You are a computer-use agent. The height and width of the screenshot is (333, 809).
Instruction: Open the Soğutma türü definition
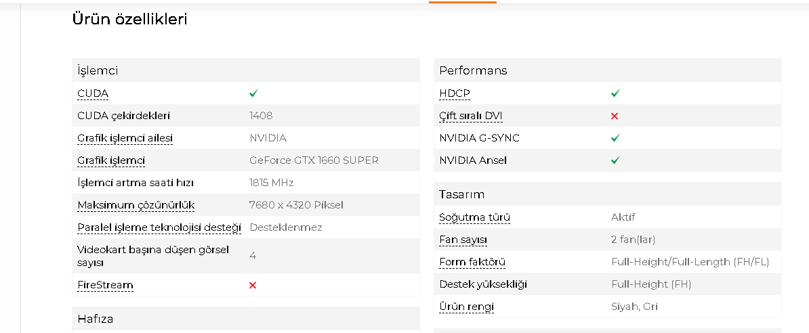click(x=474, y=217)
